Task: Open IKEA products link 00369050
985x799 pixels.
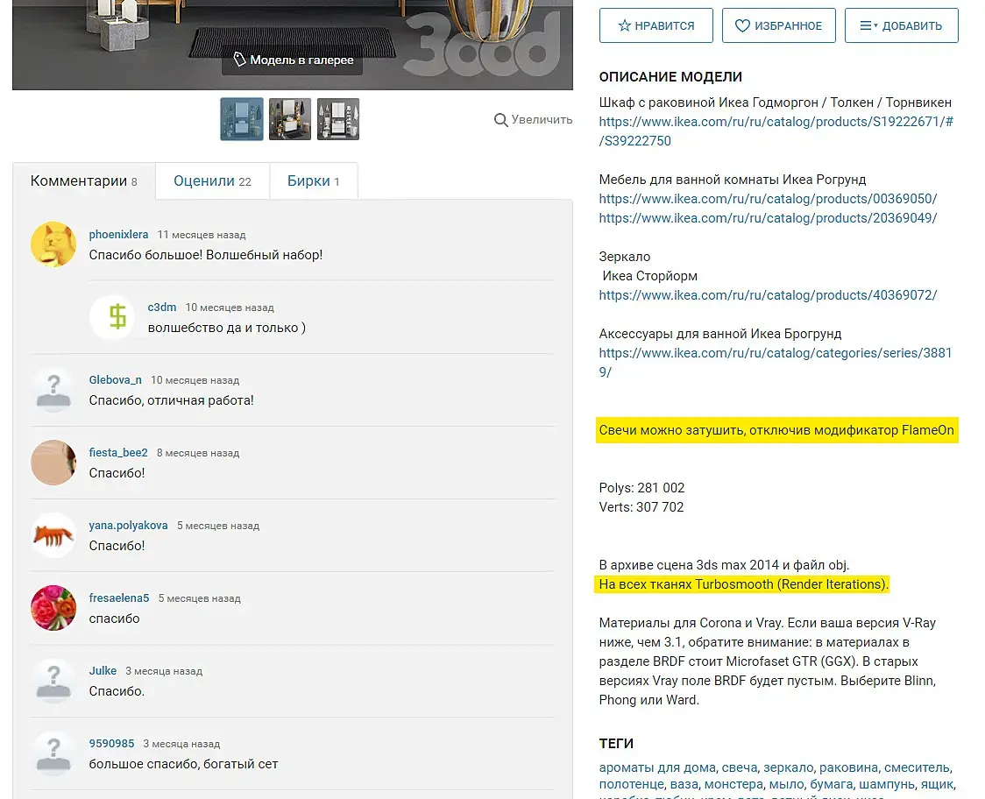Action: click(768, 199)
